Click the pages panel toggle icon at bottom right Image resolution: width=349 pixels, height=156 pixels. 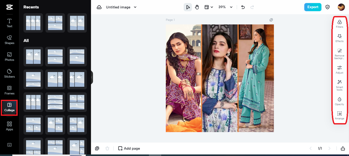343,148
